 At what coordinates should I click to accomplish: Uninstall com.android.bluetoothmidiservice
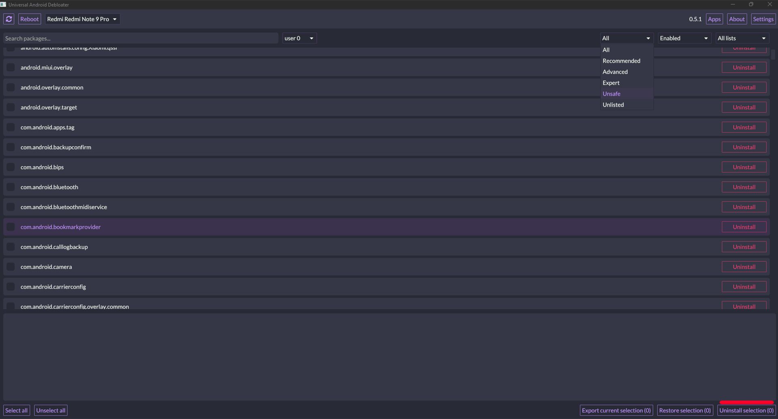pos(744,207)
